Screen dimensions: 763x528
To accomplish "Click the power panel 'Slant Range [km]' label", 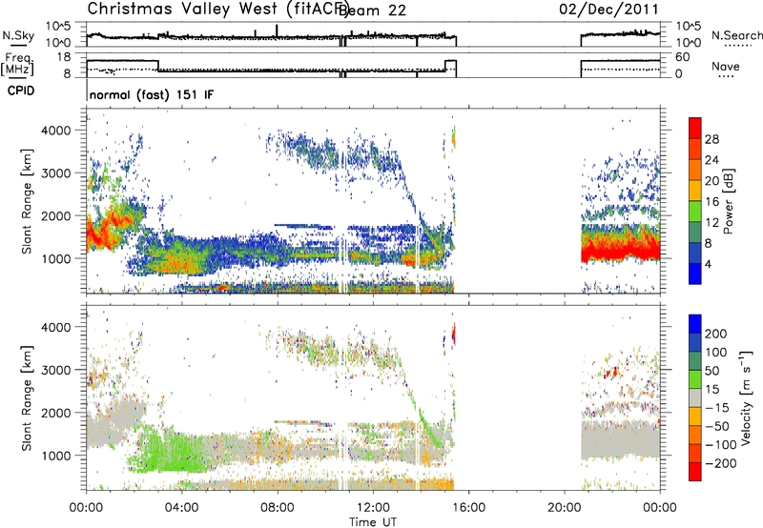I will (27, 201).
